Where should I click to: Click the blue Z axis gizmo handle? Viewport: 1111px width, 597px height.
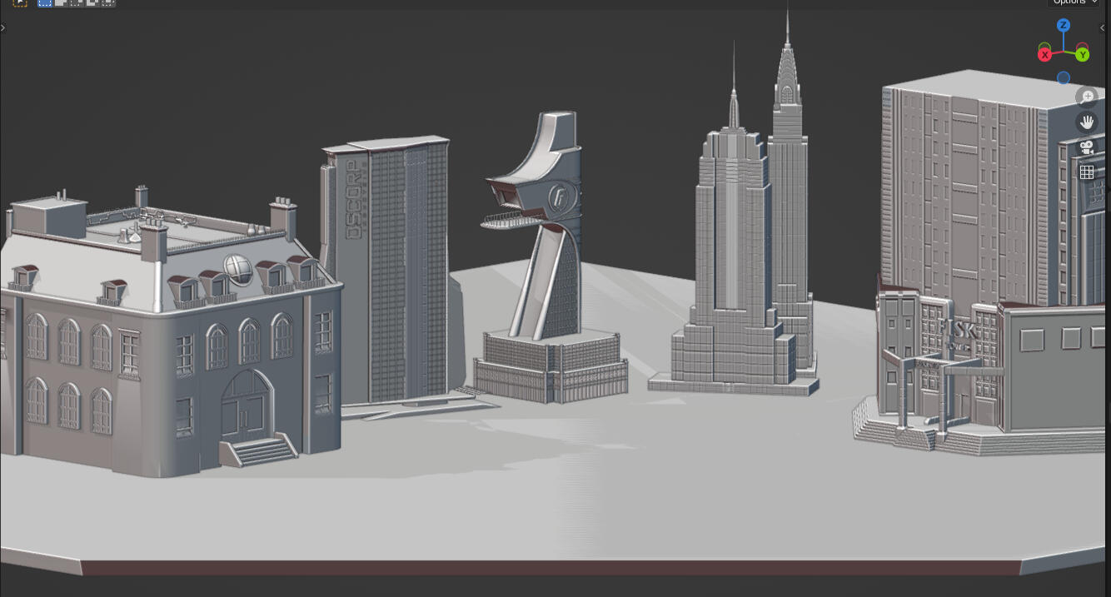tap(1064, 26)
